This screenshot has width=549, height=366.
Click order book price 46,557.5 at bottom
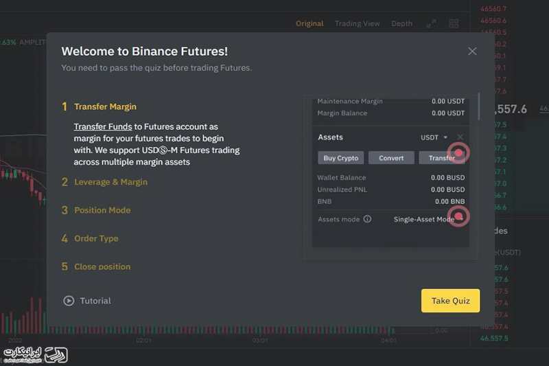(x=494, y=339)
